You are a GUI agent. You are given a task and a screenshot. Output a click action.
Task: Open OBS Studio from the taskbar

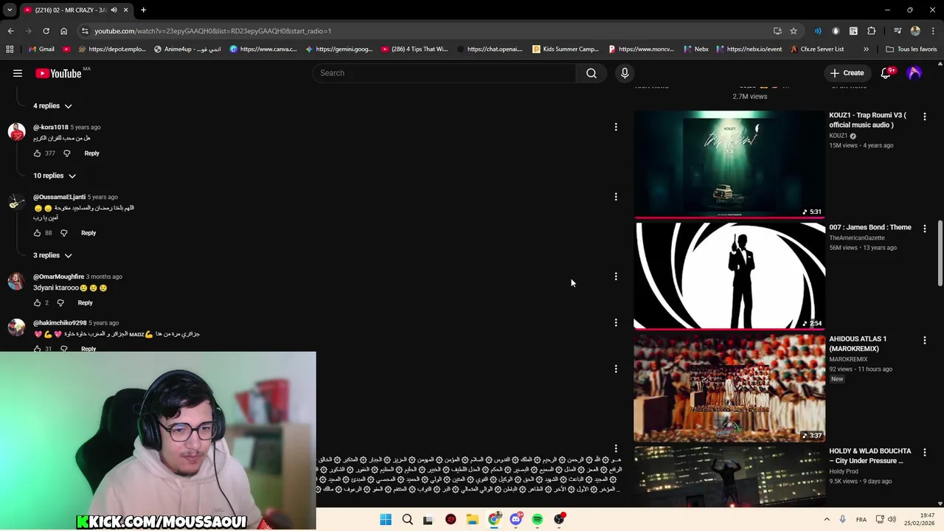560,519
